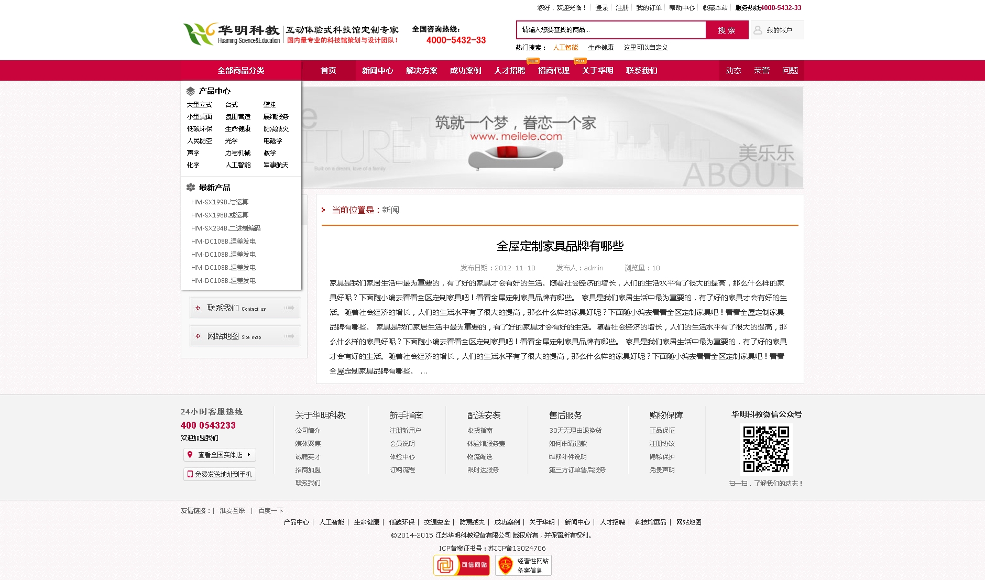Image resolution: width=985 pixels, height=580 pixels.
Task: Click the article title 全屋定制家具品牌有哪些
Action: (x=560, y=246)
